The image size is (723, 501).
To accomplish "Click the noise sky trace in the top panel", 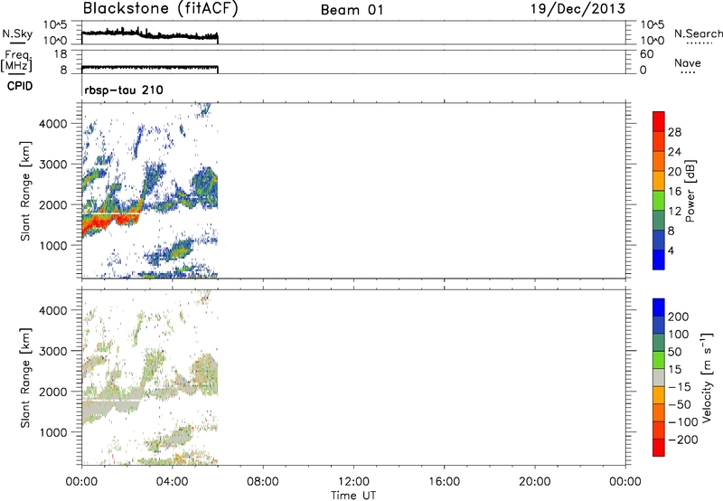I will coord(149,34).
